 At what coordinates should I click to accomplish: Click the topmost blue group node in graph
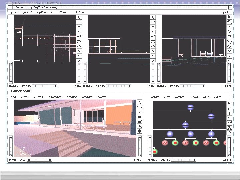190,107
